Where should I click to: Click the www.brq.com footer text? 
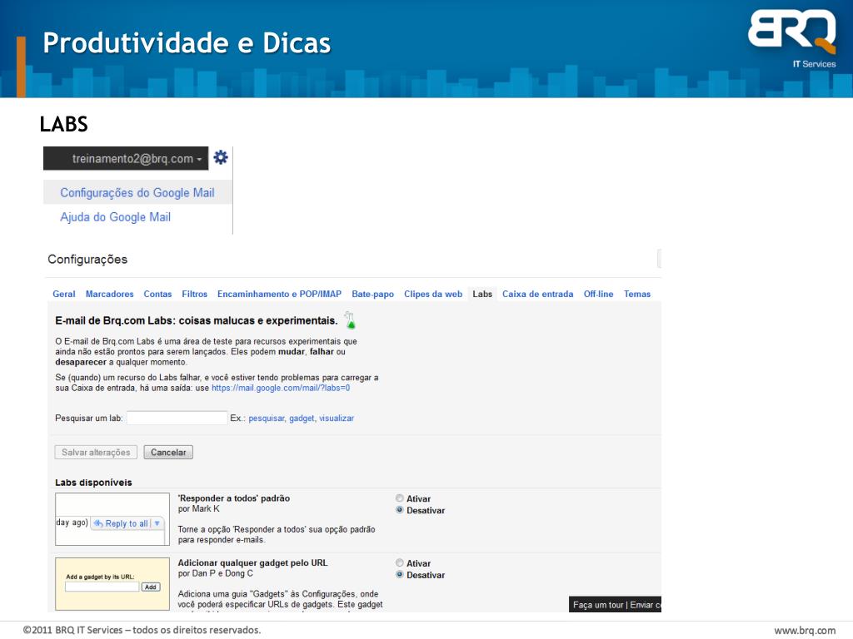(806, 631)
